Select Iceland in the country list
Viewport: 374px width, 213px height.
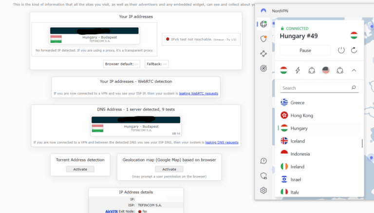[319, 141]
